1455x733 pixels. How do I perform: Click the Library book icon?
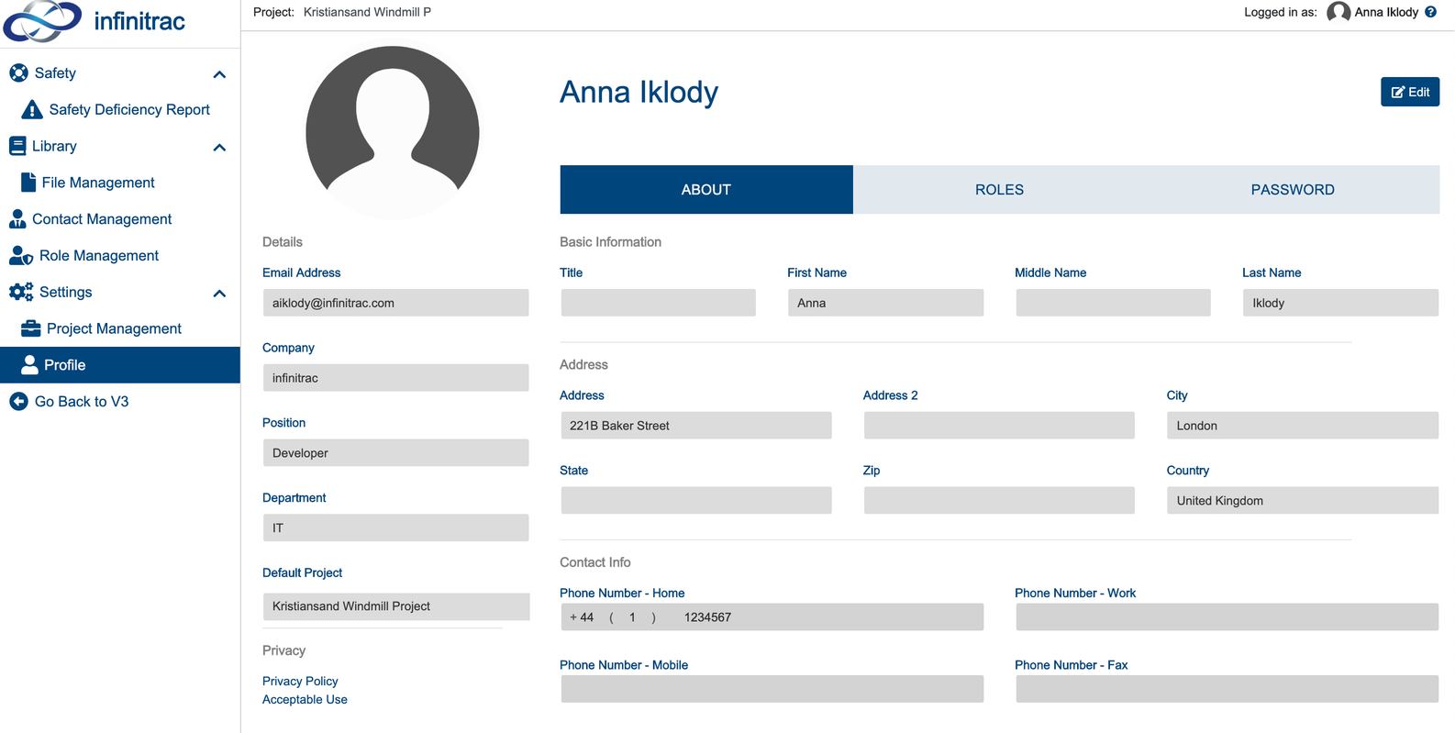17,146
